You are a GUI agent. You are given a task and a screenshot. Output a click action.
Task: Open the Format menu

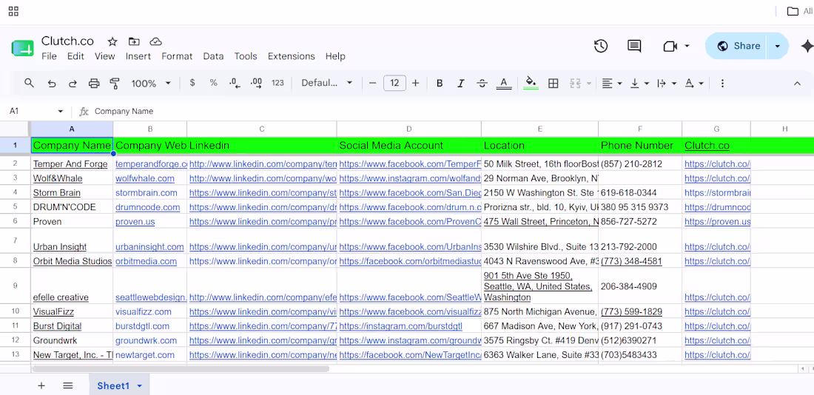(x=177, y=56)
